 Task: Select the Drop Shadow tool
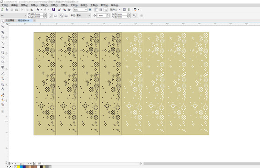point(3,84)
